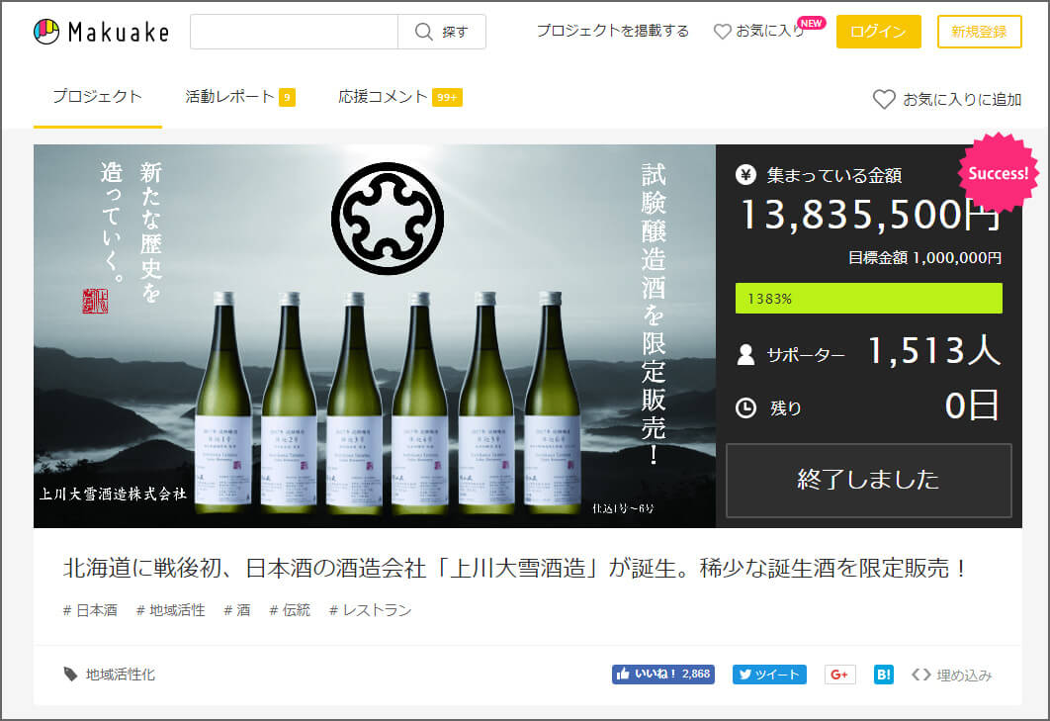Open プロジェクトを掲載する link

[x=612, y=31]
